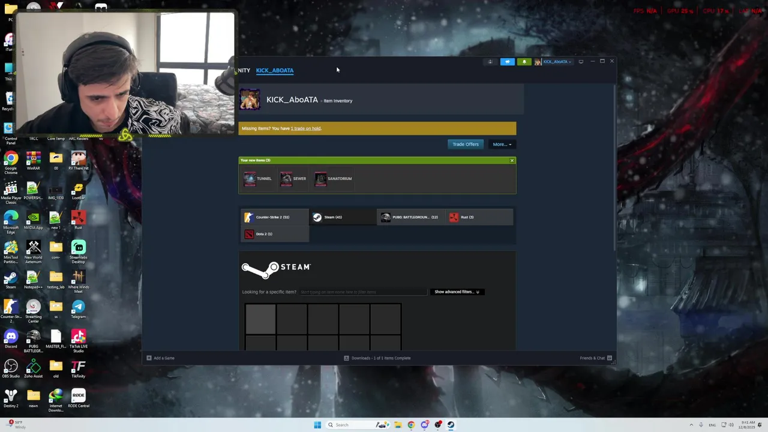Open Destiny 2 desktop shortcut
This screenshot has width=768, height=432.
coord(11,398)
